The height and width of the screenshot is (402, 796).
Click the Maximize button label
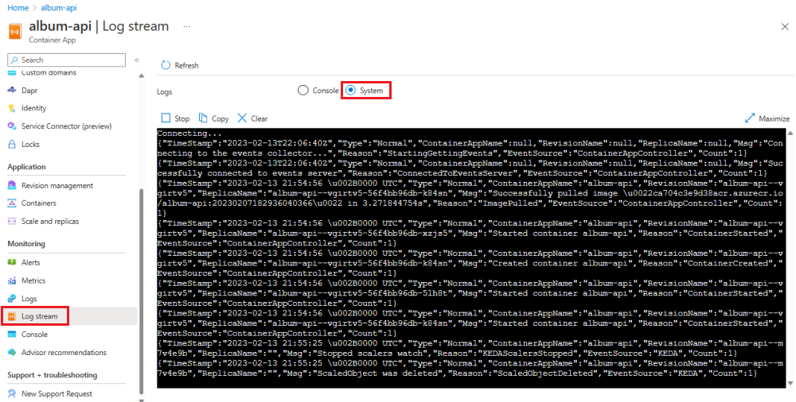pos(775,118)
